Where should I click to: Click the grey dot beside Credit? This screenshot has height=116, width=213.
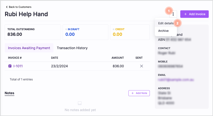(114, 29)
